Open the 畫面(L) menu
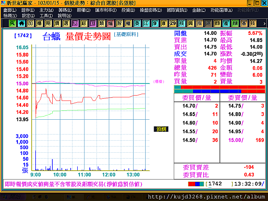The width and height of the screenshot is (268, 201). (x=10, y=10)
